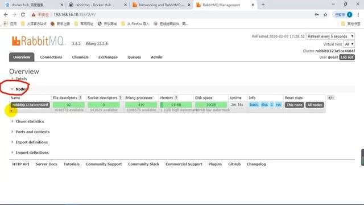Click File descriptors help question mark
This screenshot has width=364, height=205.
pos(80,98)
